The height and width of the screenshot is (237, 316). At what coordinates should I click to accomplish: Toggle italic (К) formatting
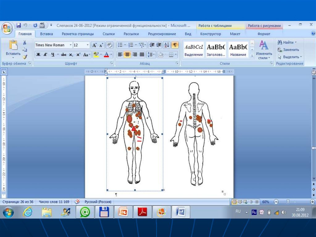46,54
